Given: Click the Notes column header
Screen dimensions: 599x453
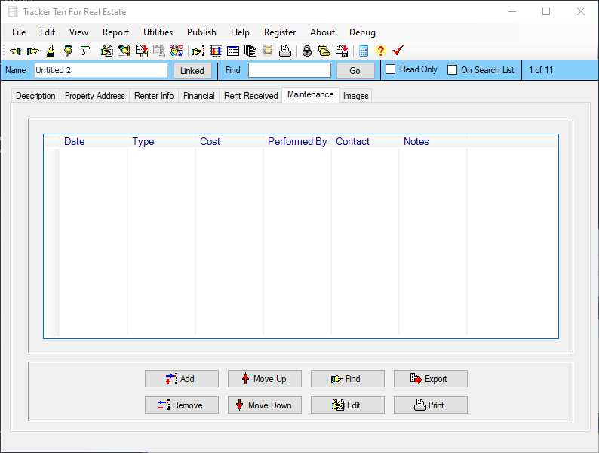Looking at the screenshot, I should point(433,141).
